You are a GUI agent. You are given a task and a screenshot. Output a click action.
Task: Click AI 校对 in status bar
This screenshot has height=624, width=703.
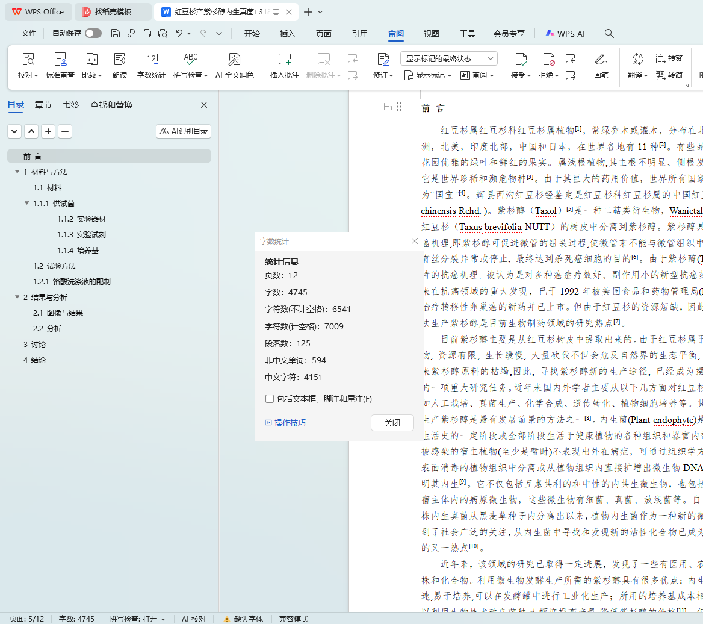tap(194, 619)
